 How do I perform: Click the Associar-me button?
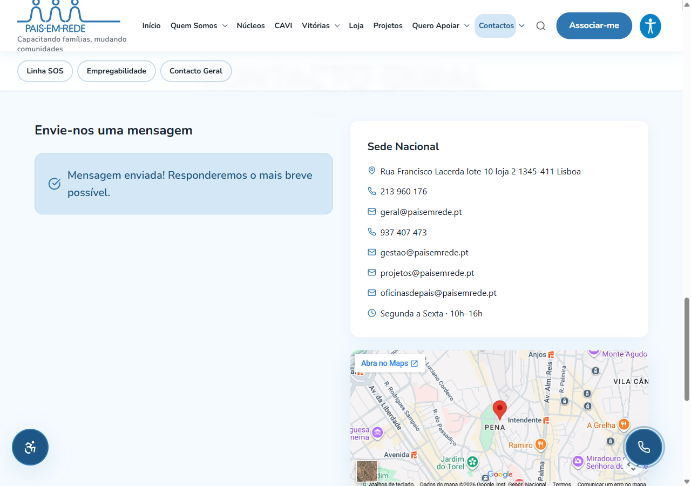pyautogui.click(x=594, y=25)
